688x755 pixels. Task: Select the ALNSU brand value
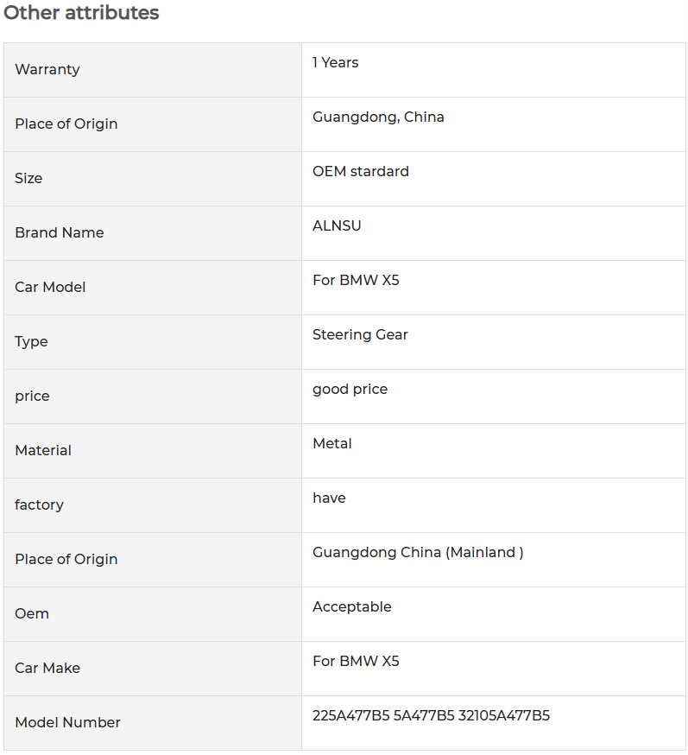[x=337, y=225]
